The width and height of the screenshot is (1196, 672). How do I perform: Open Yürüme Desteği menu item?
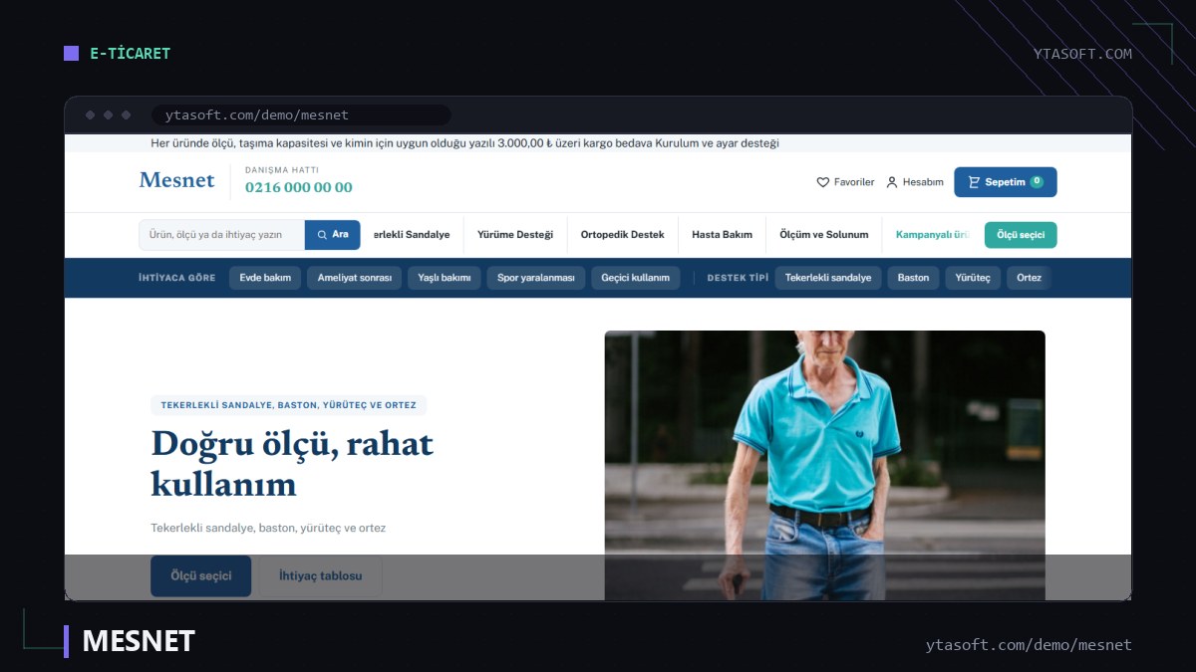(514, 235)
